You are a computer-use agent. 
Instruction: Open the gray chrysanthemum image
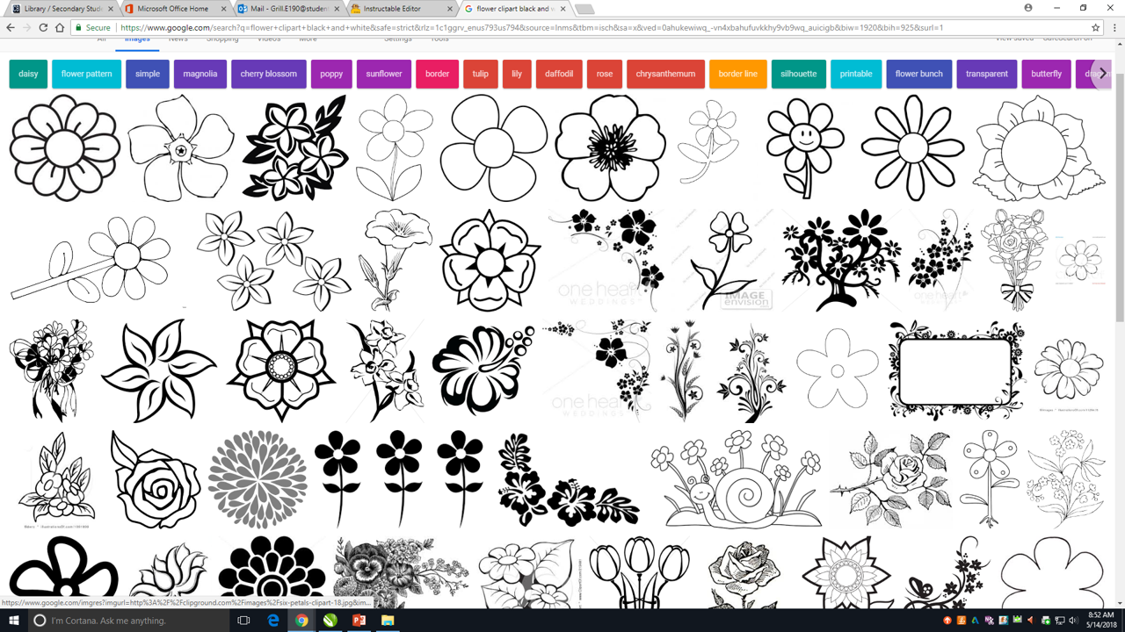258,478
